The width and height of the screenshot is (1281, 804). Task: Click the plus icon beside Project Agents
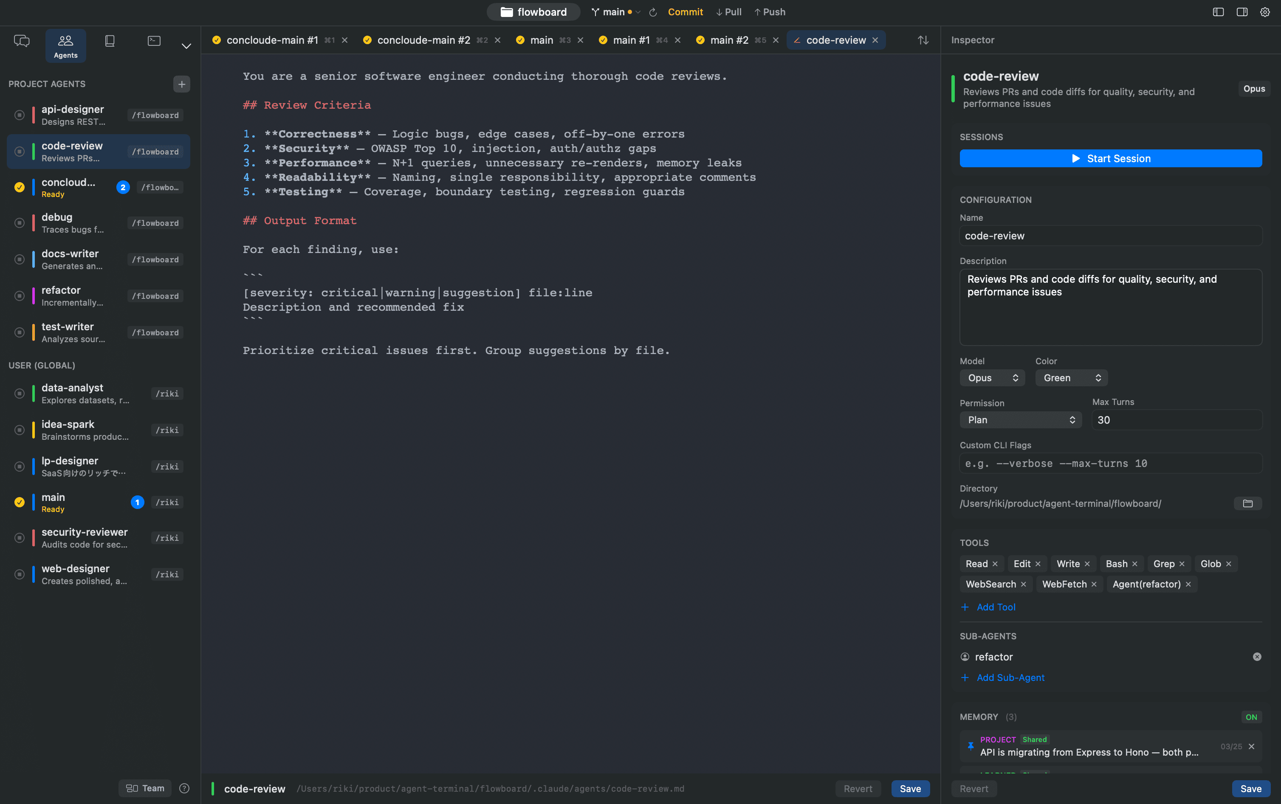(181, 84)
